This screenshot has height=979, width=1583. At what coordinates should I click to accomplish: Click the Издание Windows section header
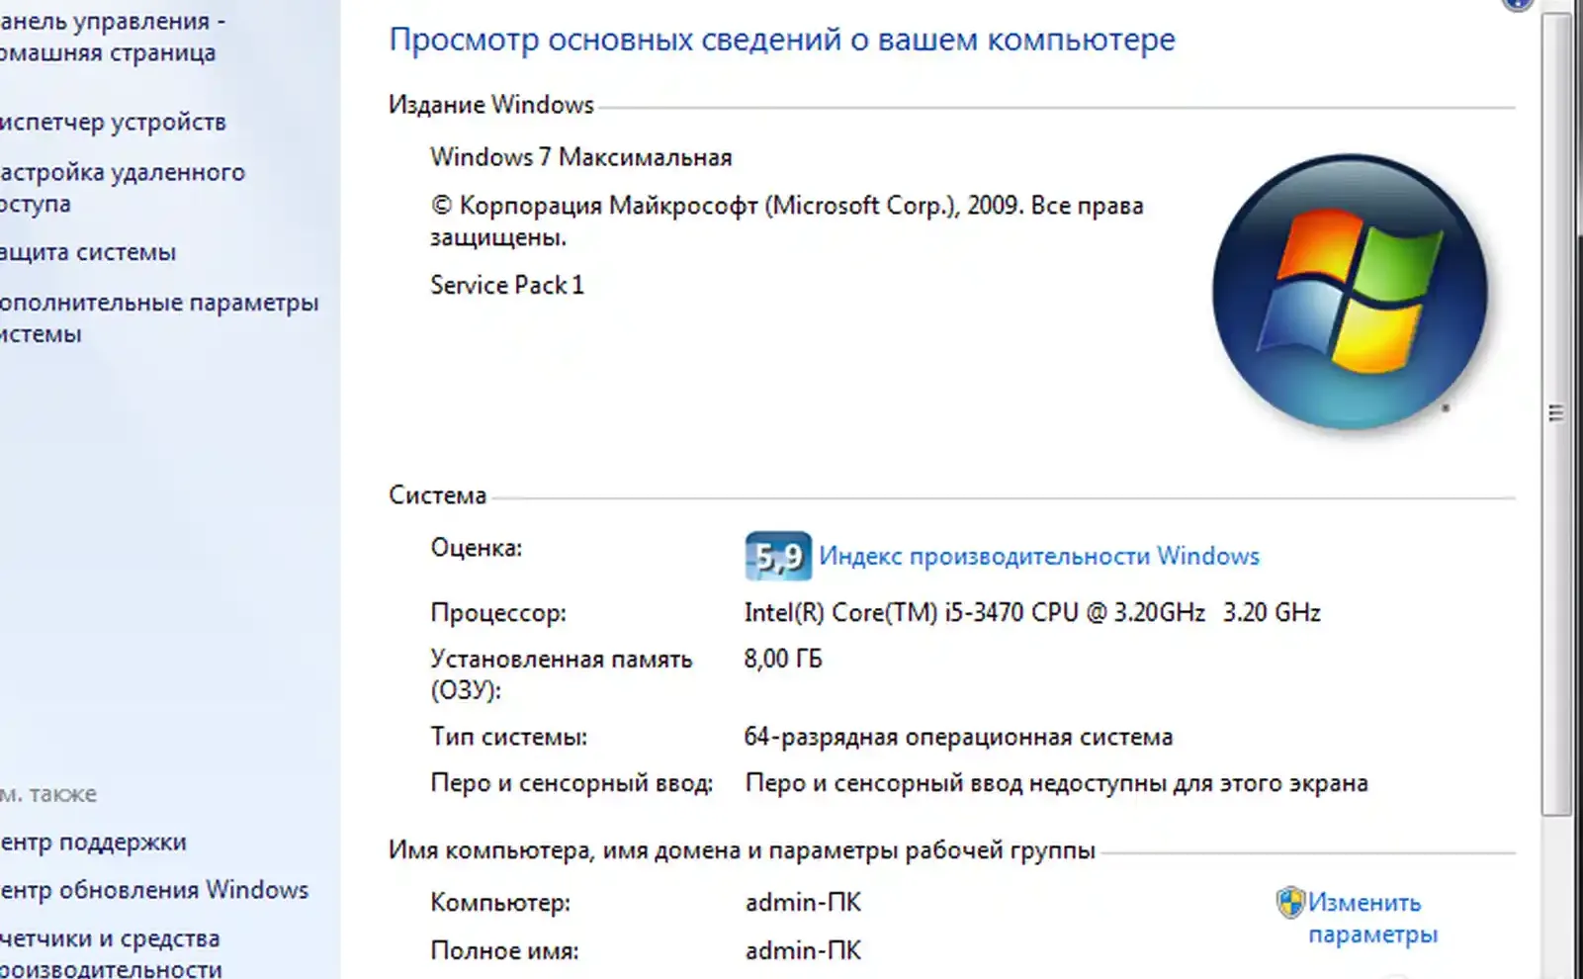point(491,105)
